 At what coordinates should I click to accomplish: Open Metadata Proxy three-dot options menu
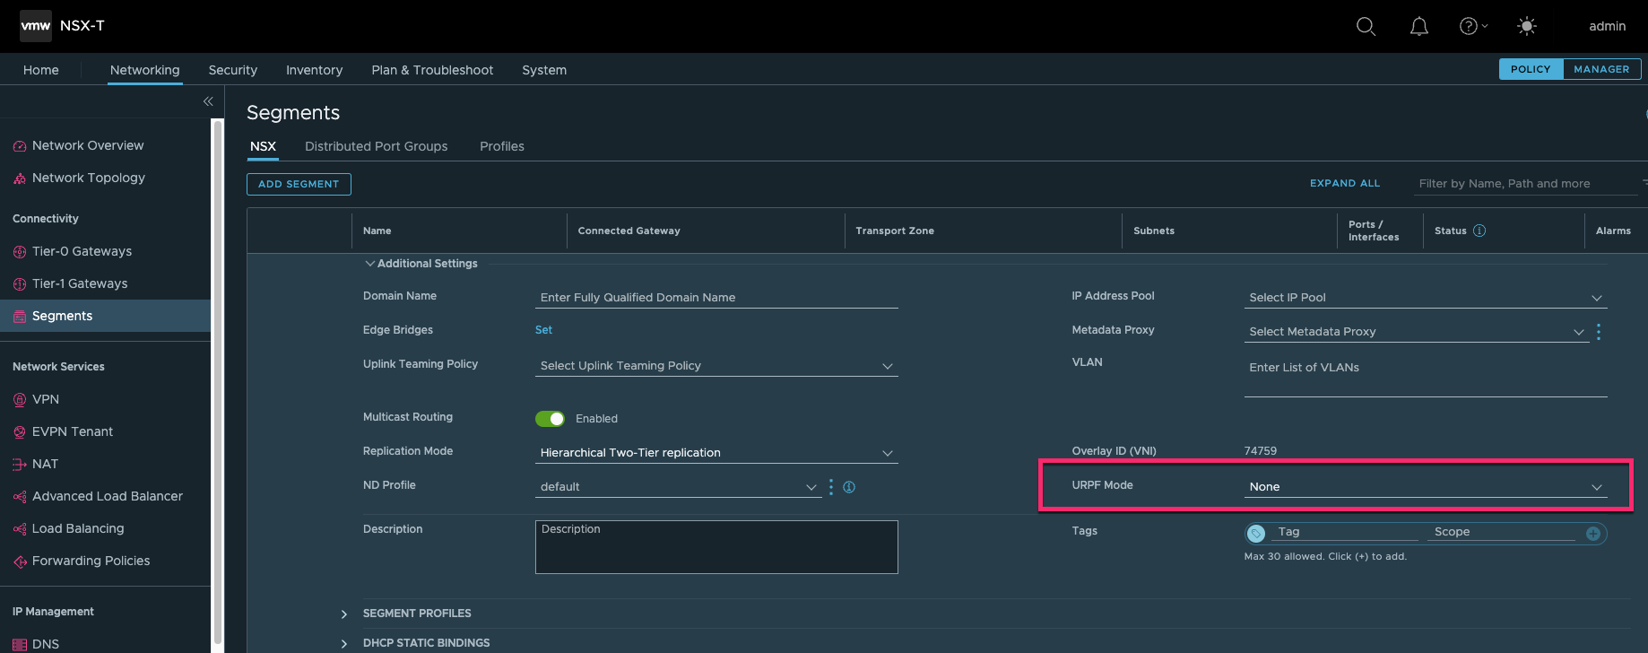1599,332
